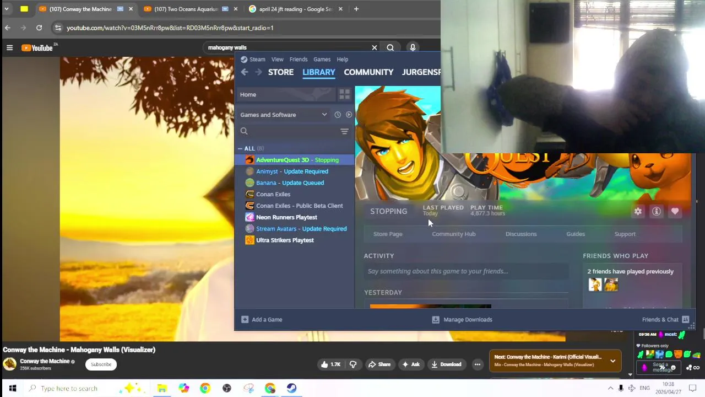
Task: Sort library by recent activity clock icon
Action: 338,115
